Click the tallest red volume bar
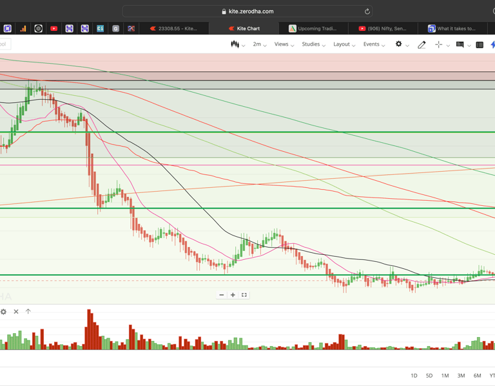This screenshot has width=495, height=386. pos(89,329)
